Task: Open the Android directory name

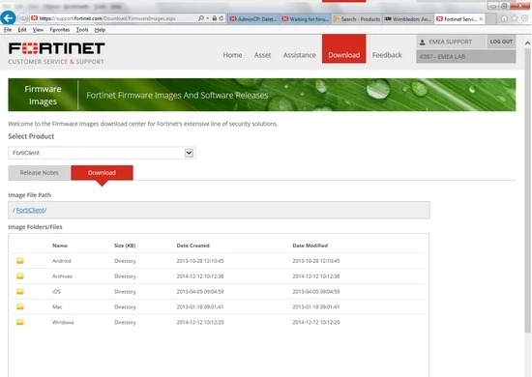Action: 61,261
